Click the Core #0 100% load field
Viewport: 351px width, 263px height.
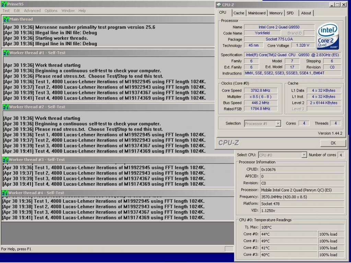(x=331, y=235)
